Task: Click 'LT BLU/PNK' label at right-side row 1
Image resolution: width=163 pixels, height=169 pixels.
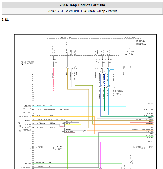Action: tap(150, 102)
